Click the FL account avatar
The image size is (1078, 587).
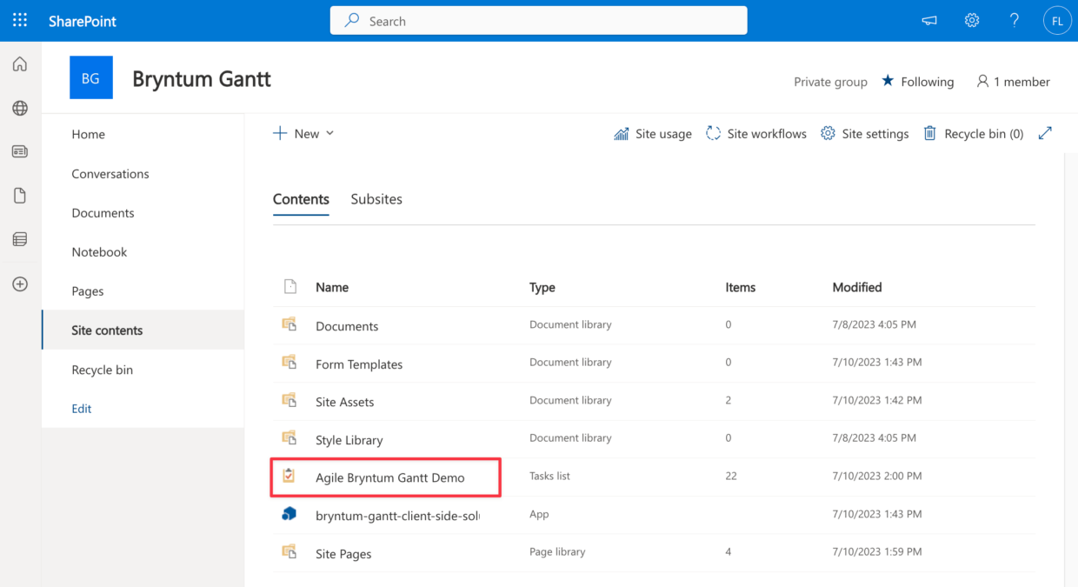pos(1057,20)
